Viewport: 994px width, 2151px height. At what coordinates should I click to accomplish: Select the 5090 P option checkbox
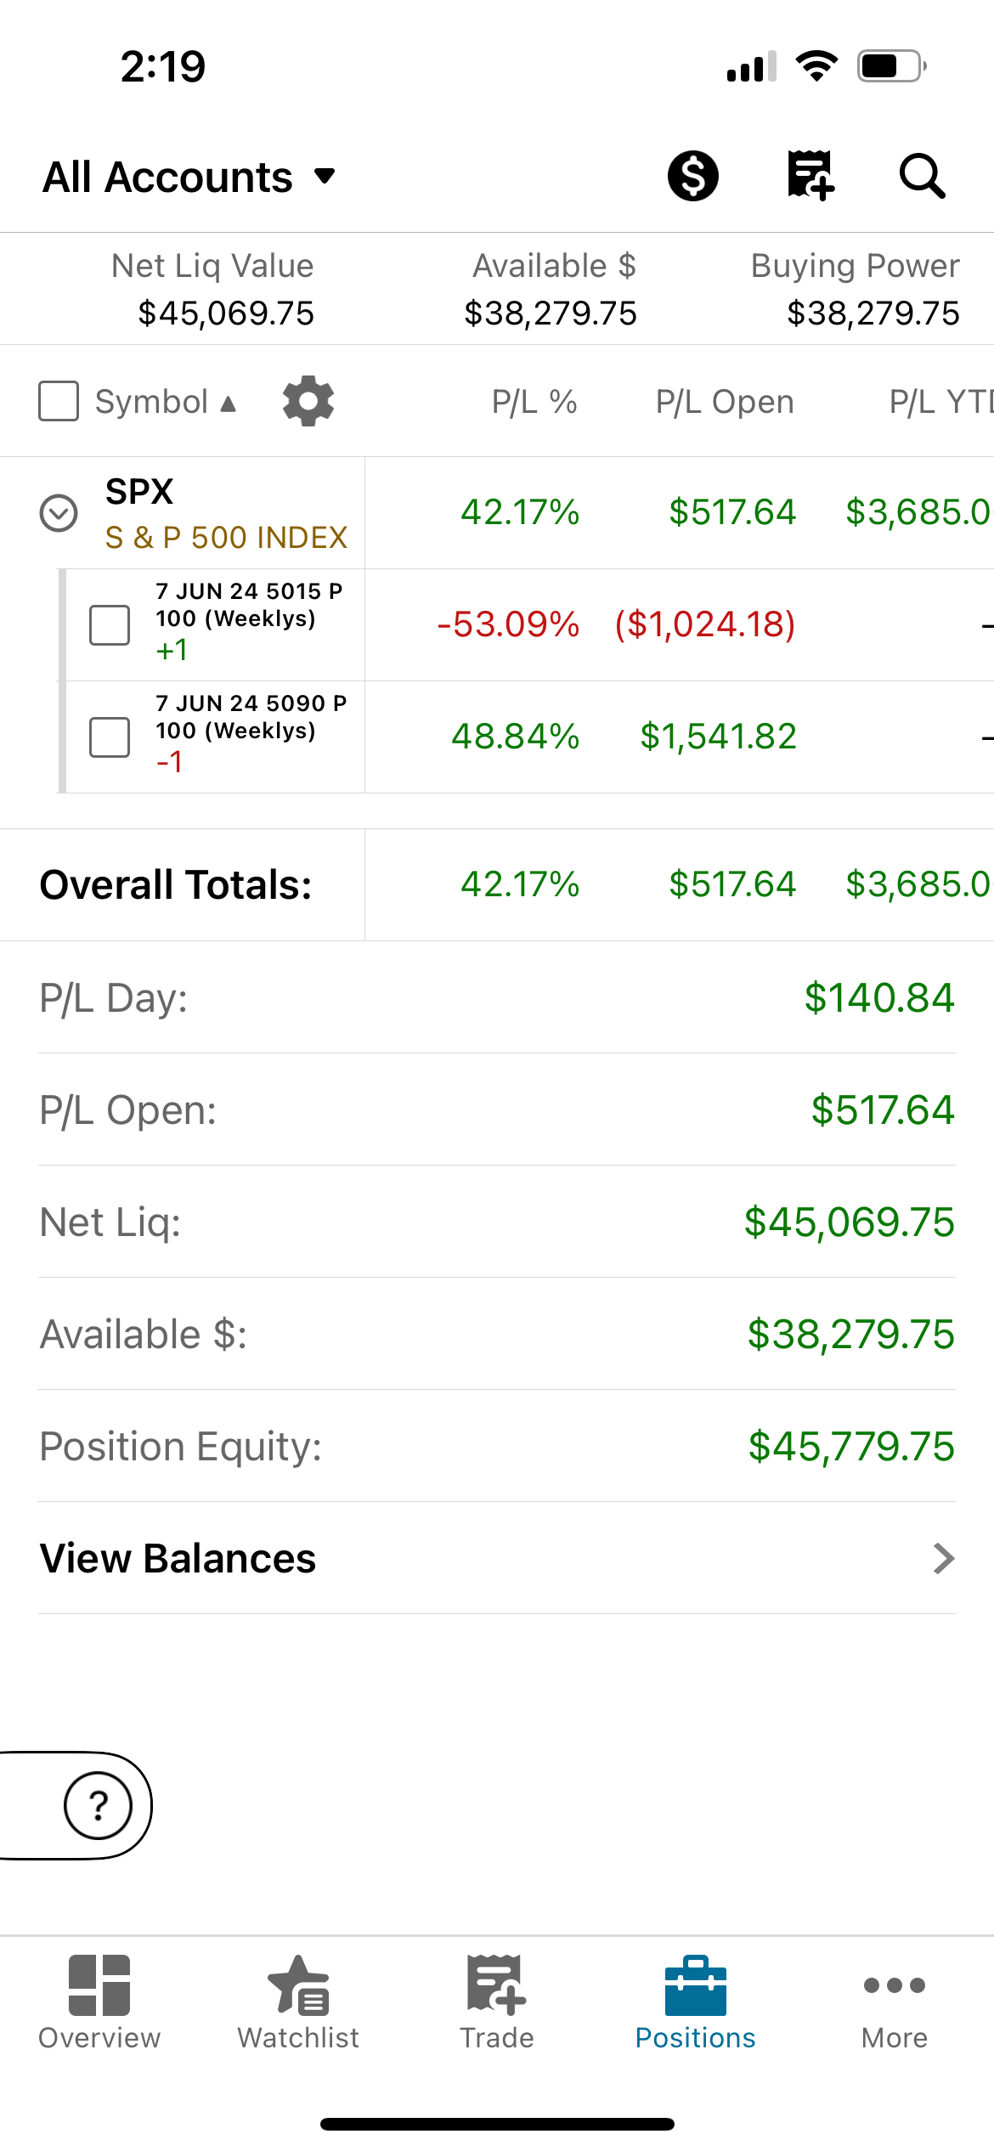(x=110, y=737)
